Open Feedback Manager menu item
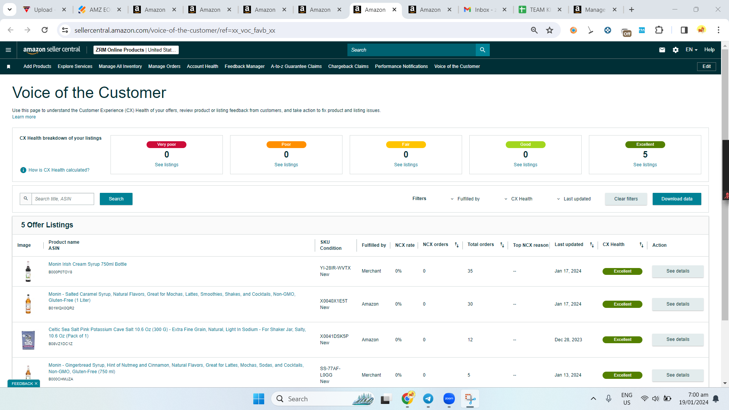729x410 pixels. (245, 66)
